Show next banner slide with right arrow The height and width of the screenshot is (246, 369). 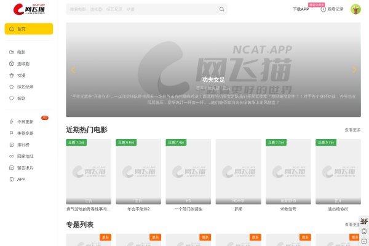[354, 69]
